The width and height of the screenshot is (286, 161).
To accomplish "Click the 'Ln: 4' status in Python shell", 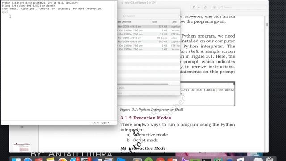I will pos(95,123).
